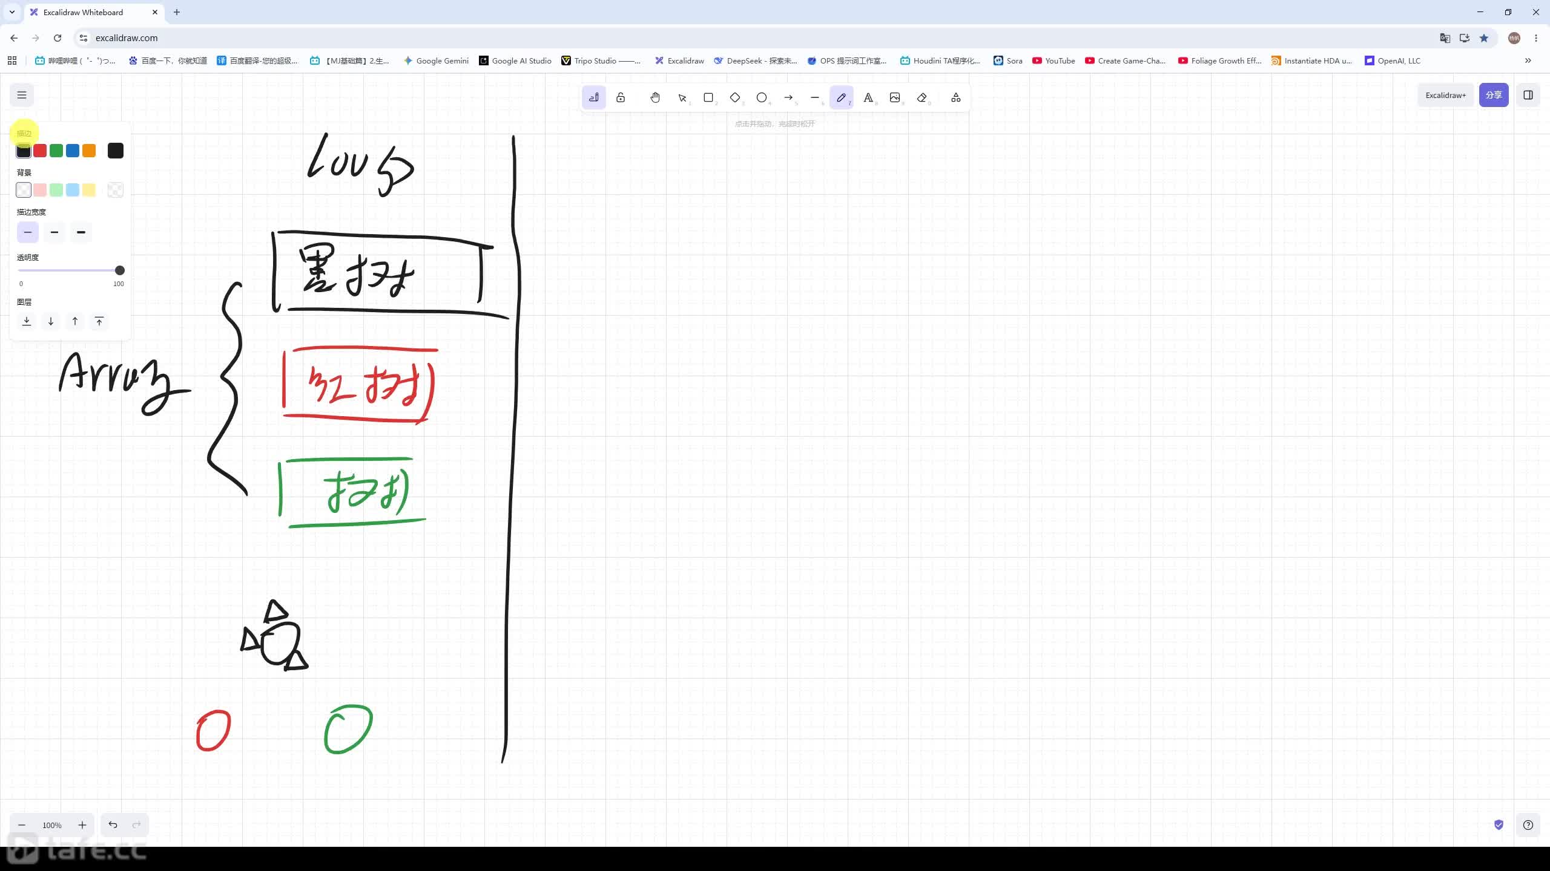Toggle the pen mode button in toolbar
1550x871 pixels.
[594, 97]
